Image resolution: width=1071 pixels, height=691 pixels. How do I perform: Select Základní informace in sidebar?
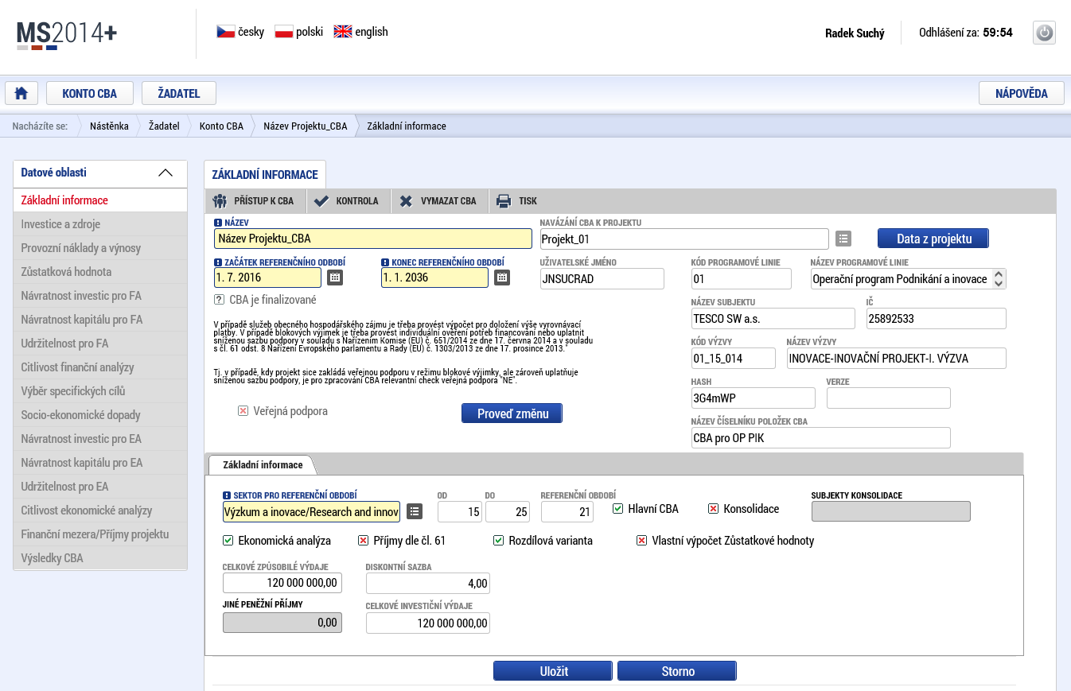pos(100,200)
